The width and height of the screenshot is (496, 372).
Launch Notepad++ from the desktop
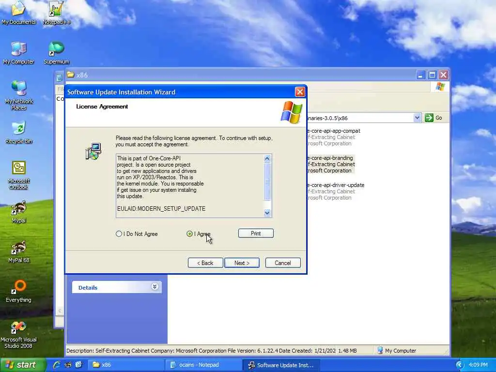(x=56, y=13)
